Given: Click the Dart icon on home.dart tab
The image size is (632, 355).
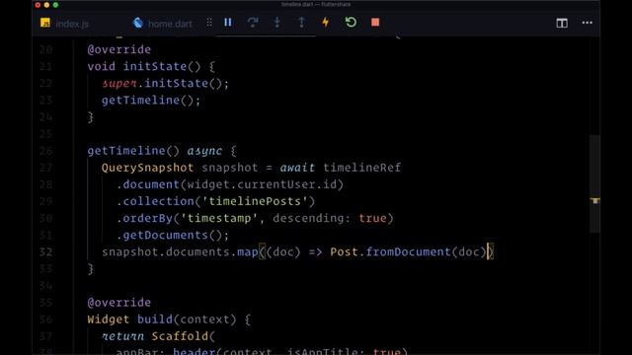Looking at the screenshot, I should [x=138, y=23].
